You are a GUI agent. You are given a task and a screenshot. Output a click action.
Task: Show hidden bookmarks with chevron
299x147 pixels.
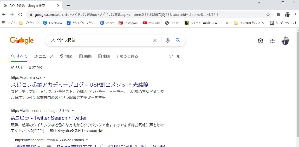point(227,23)
